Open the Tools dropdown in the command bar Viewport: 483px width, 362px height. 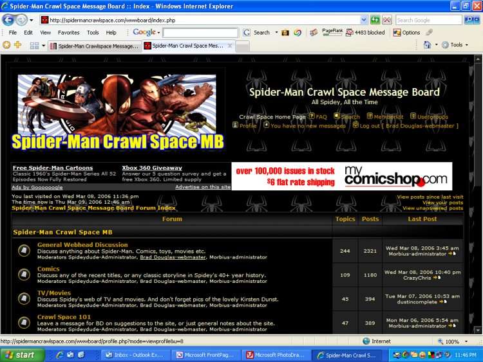point(455,45)
